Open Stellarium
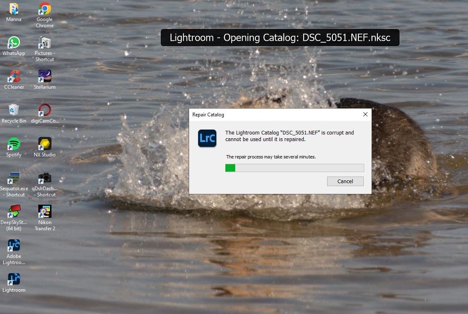Image resolution: width=468 pixels, height=314 pixels. (44, 76)
